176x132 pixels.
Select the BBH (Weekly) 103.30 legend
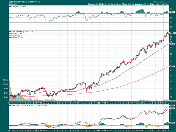[21, 32]
